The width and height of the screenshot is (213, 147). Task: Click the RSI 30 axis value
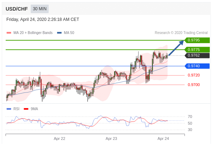click(190, 130)
